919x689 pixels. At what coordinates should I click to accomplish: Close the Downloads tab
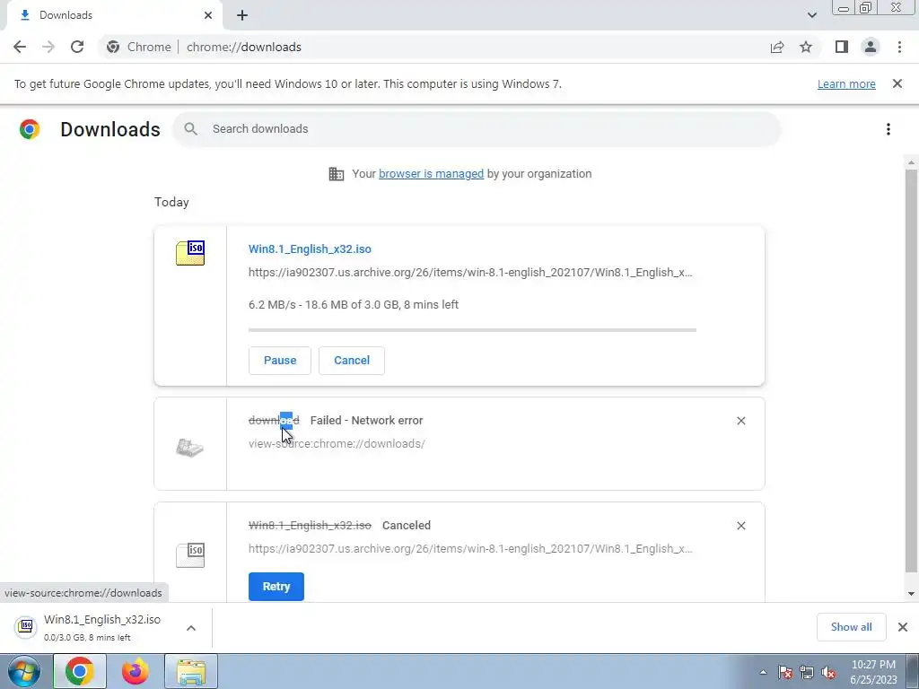click(208, 15)
